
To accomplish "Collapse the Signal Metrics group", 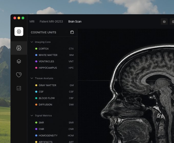I will (x=32, y=116).
